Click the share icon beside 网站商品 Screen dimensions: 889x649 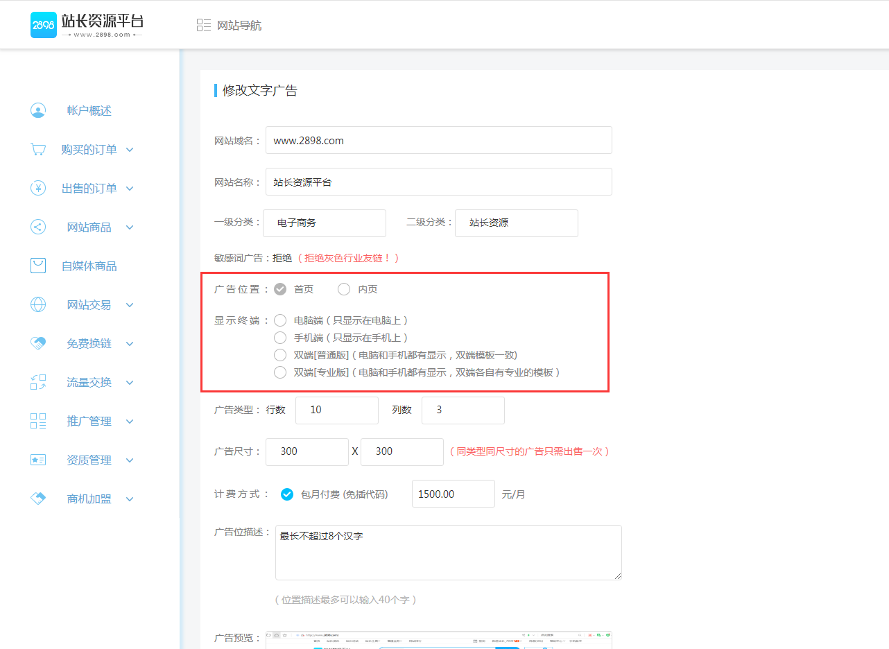click(38, 227)
